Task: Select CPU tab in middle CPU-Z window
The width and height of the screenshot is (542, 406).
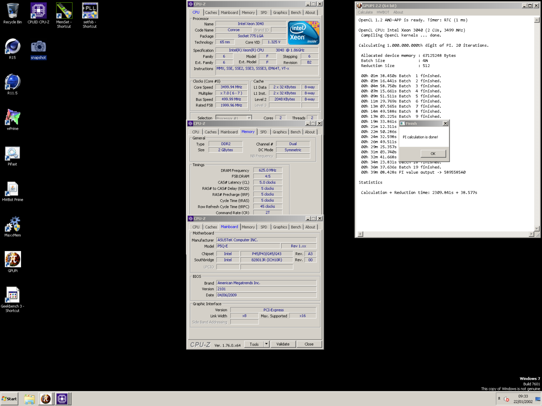Action: [196, 132]
